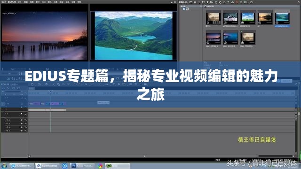Expand audio track 4 A triangle
This screenshot has width=301, height=169.
click(x=6, y=131)
